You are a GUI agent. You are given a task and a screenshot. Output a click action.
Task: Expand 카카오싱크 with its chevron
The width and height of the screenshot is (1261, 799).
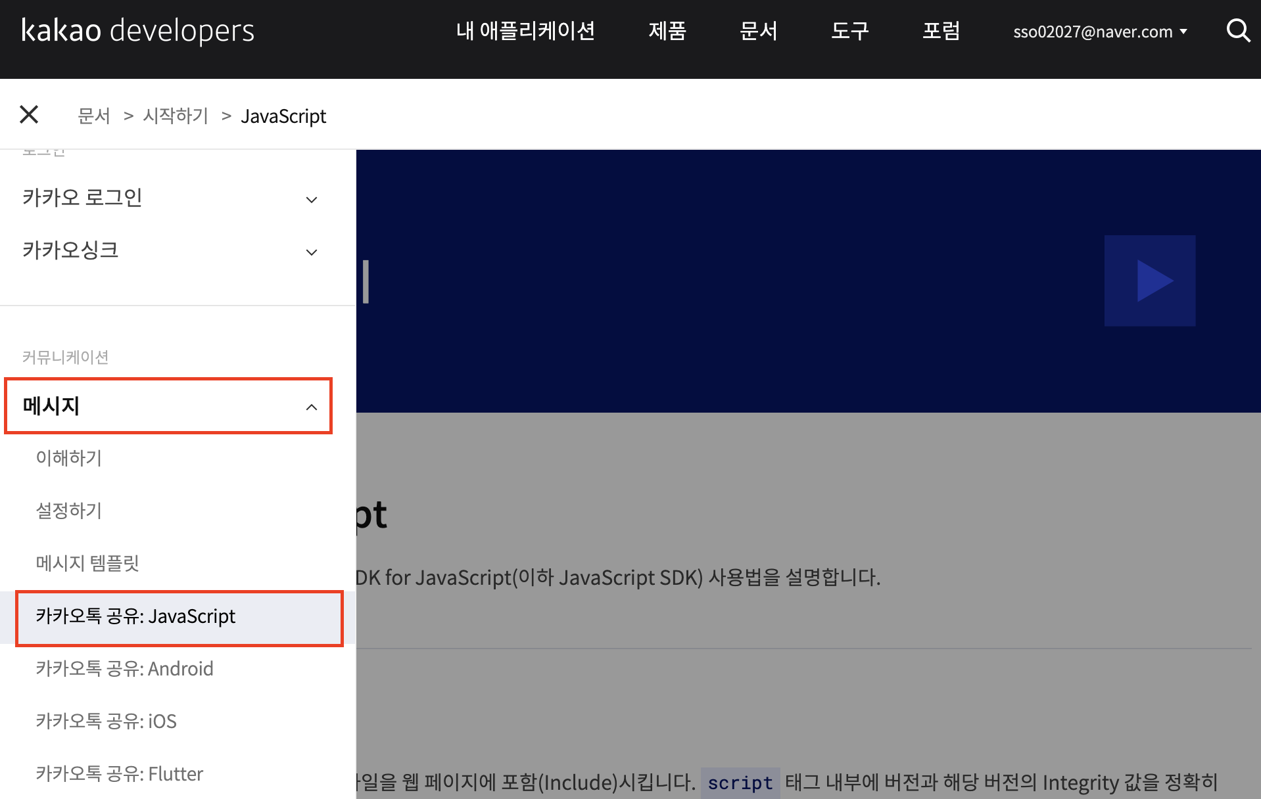click(x=312, y=252)
